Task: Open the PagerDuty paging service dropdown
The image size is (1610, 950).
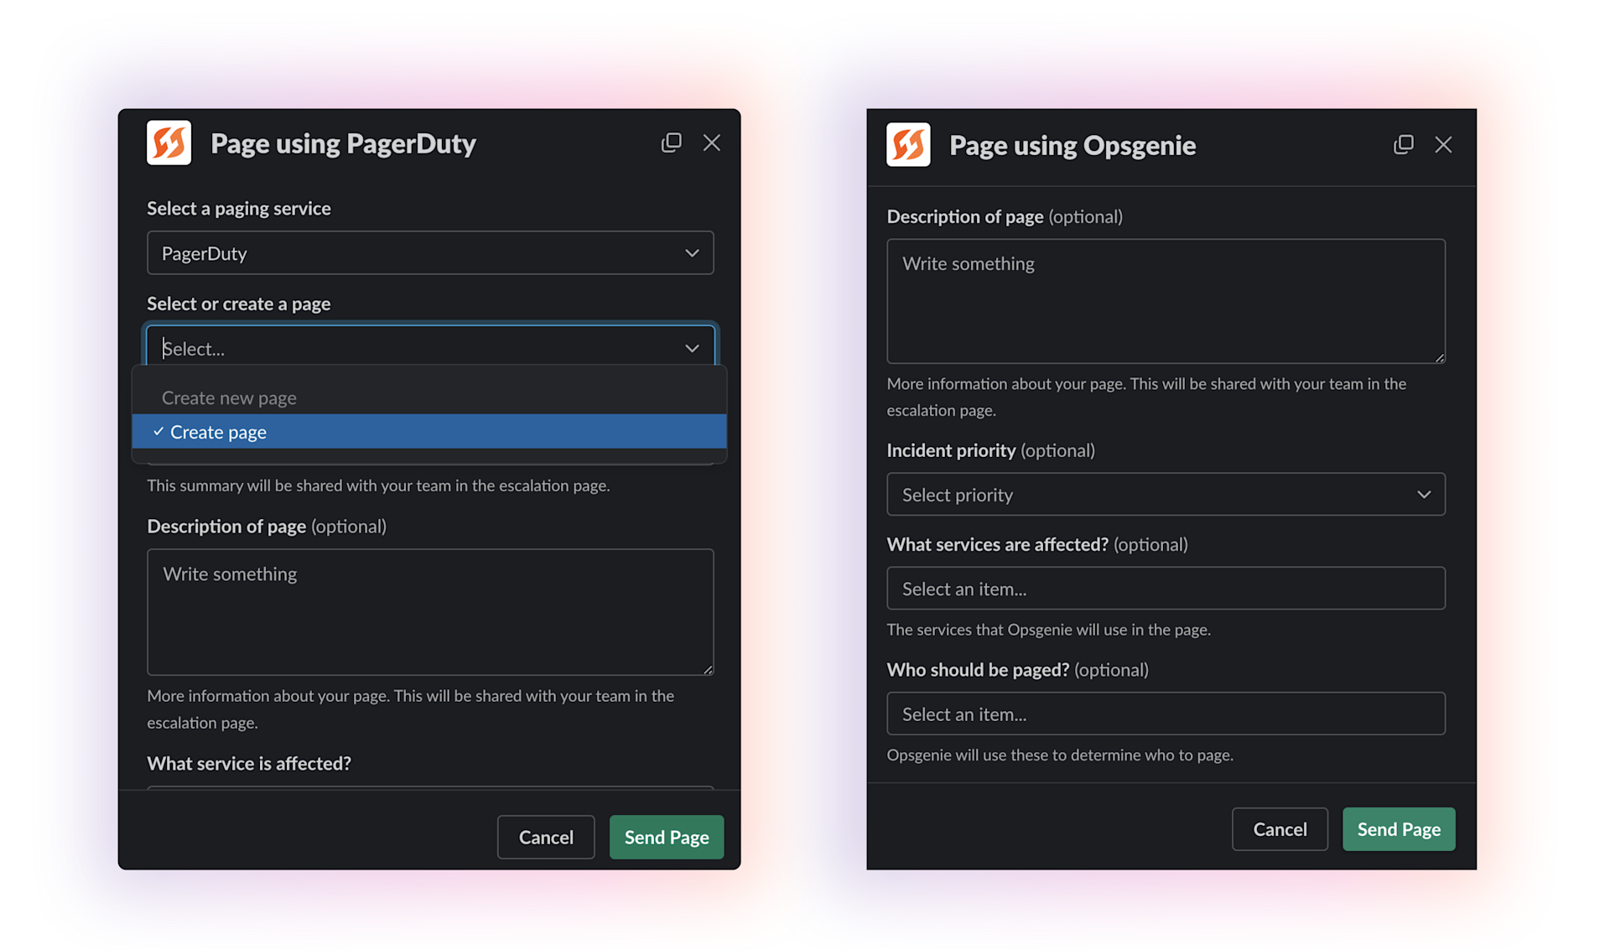Action: click(x=429, y=253)
